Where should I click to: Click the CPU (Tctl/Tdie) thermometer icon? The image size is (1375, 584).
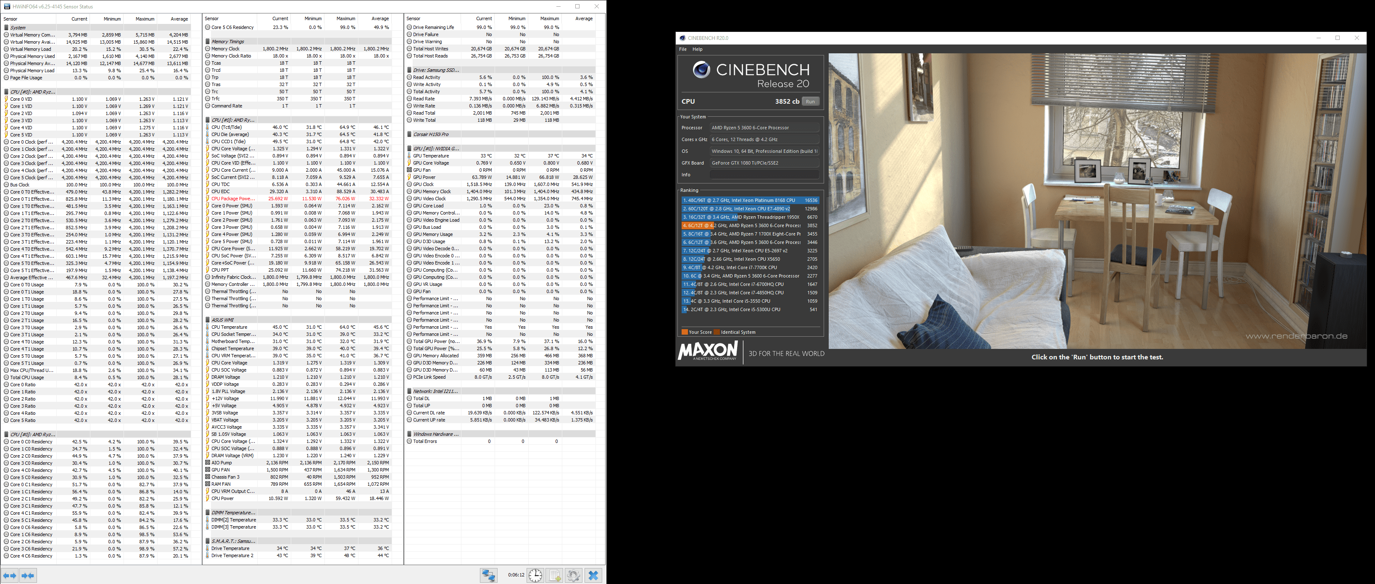(208, 127)
